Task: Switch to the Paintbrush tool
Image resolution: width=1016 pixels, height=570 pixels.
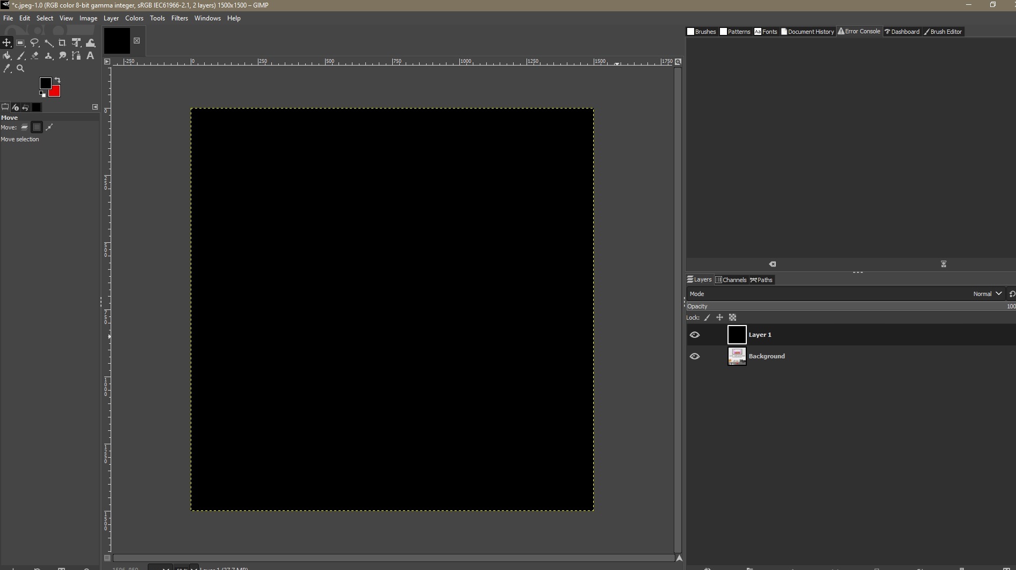Action: [x=21, y=55]
